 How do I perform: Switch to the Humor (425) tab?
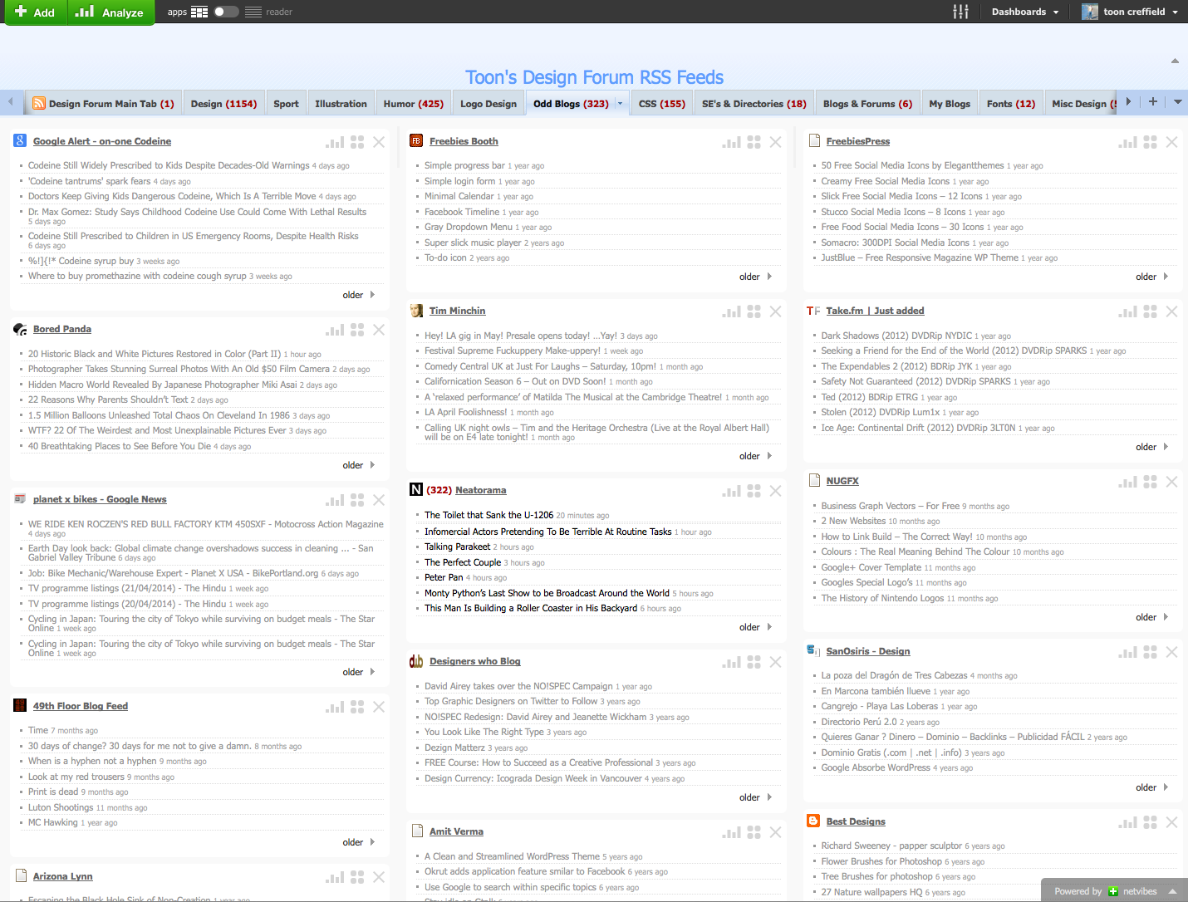[413, 104]
